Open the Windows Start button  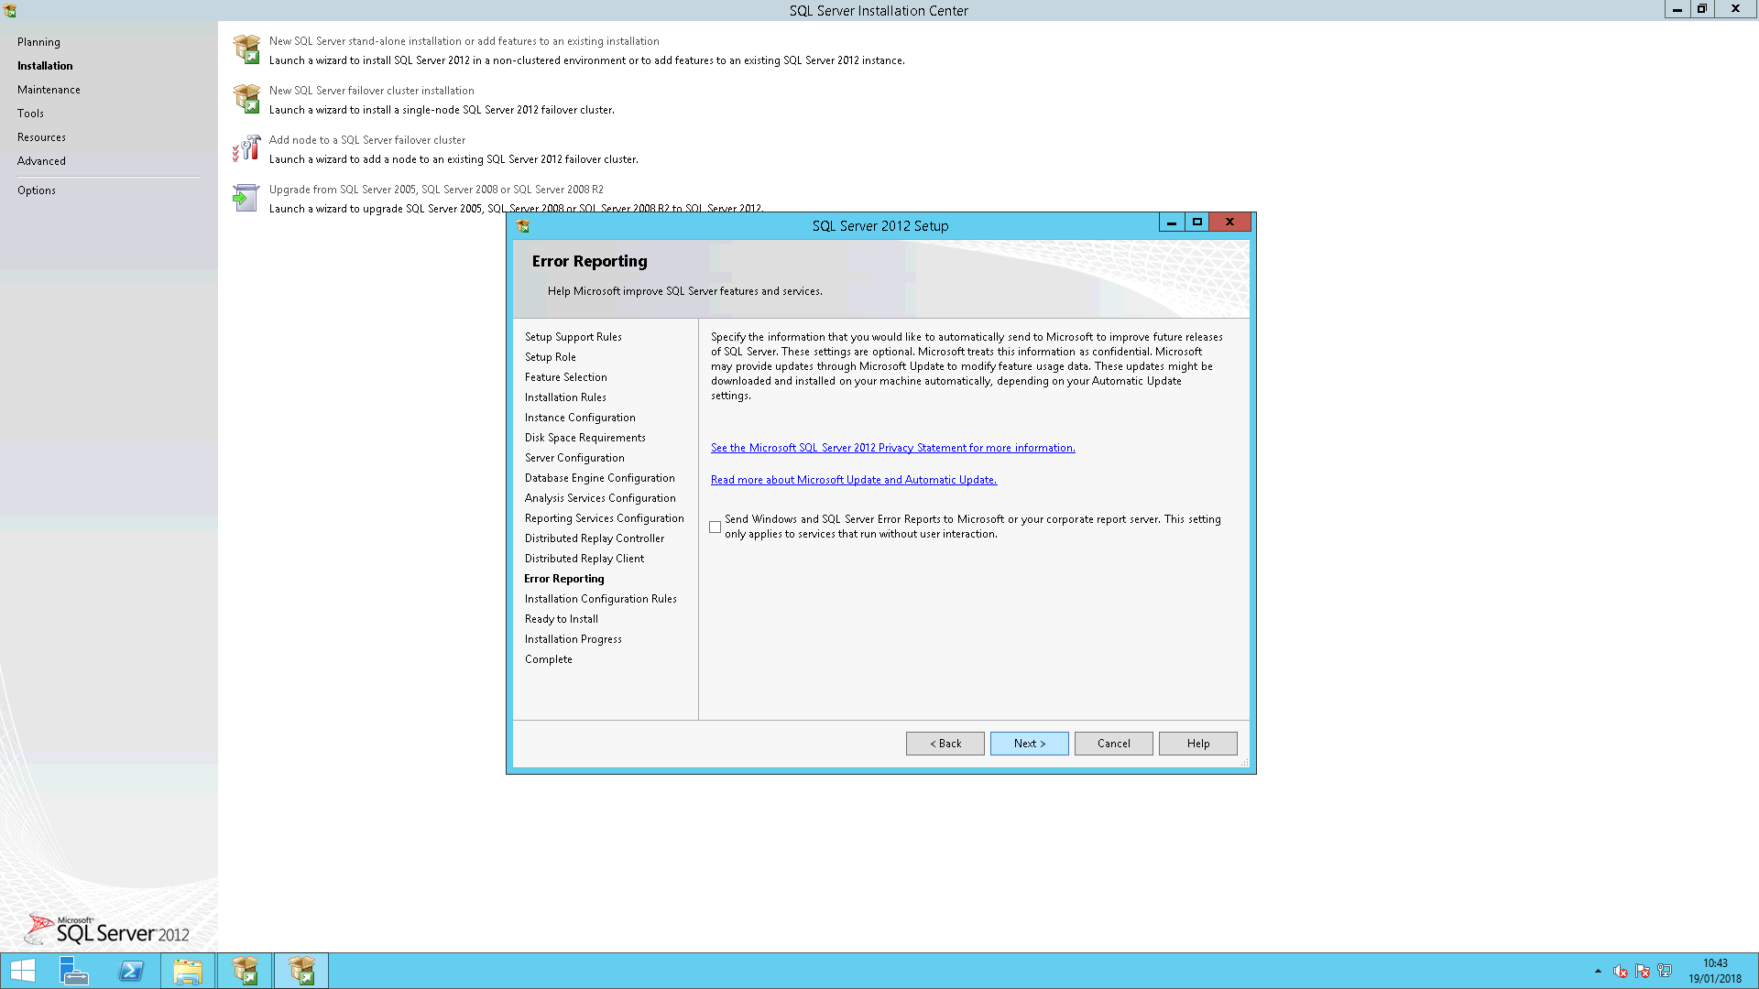[x=23, y=971]
